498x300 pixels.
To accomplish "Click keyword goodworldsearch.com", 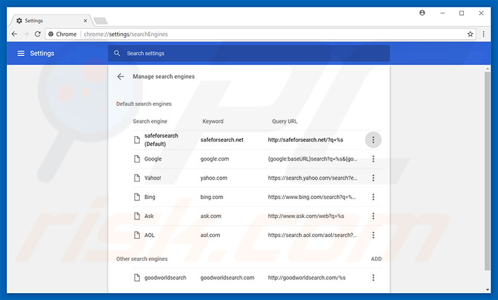I will point(227,277).
